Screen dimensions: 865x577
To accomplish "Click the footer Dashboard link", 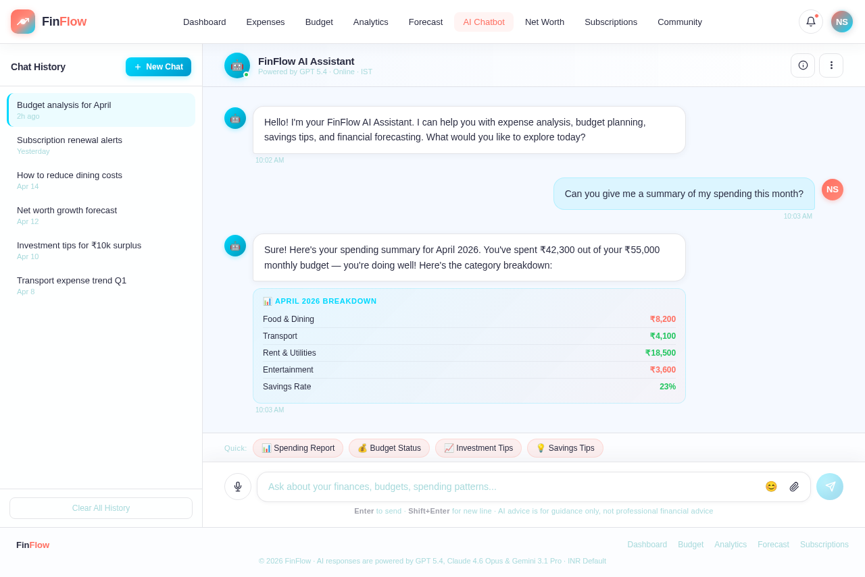I will click(x=647, y=545).
